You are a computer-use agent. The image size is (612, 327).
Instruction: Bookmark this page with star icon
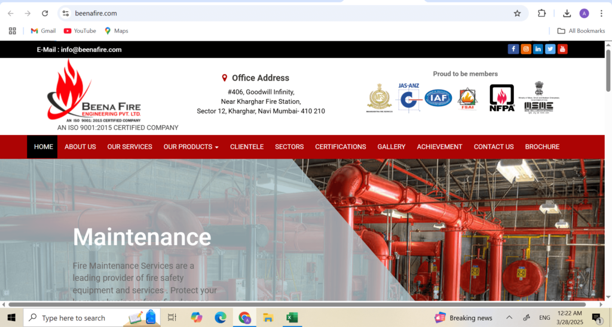[517, 13]
